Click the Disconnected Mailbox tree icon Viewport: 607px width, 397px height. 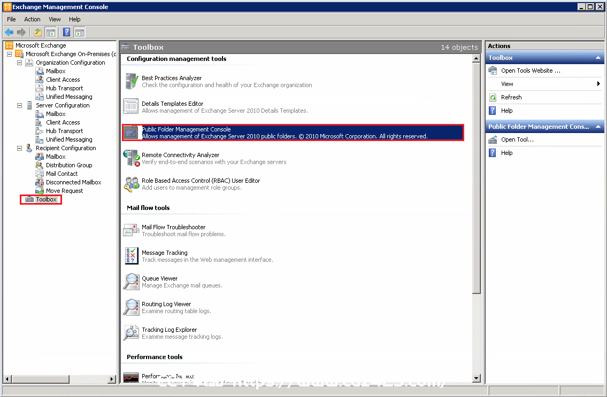point(40,182)
